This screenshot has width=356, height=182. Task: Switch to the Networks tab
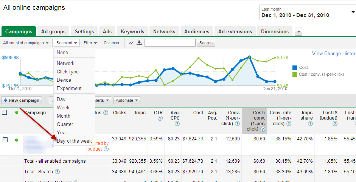pos(164,31)
